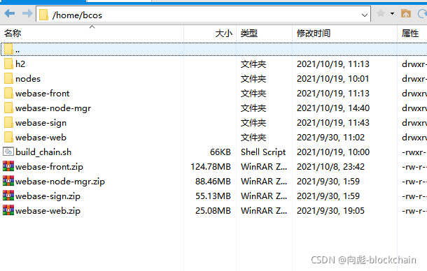
Task: Click the webase-node-mgr.zip archive icon
Action: [8, 181]
